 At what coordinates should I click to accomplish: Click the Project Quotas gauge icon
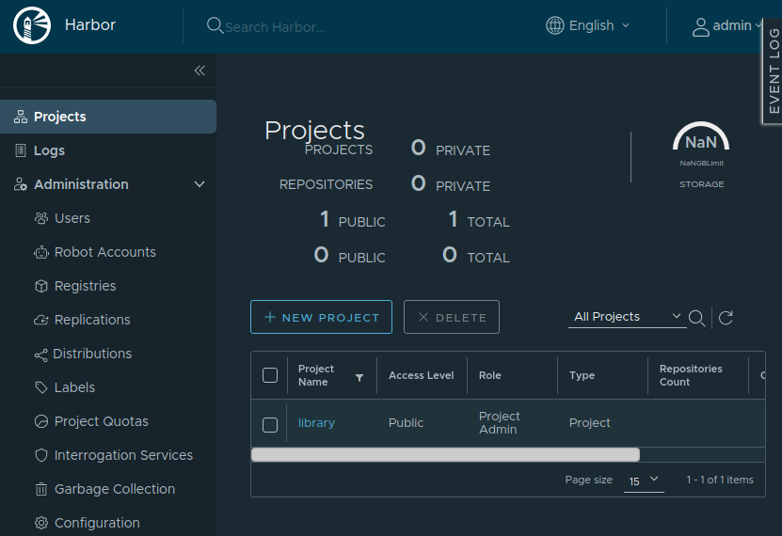[x=41, y=421]
